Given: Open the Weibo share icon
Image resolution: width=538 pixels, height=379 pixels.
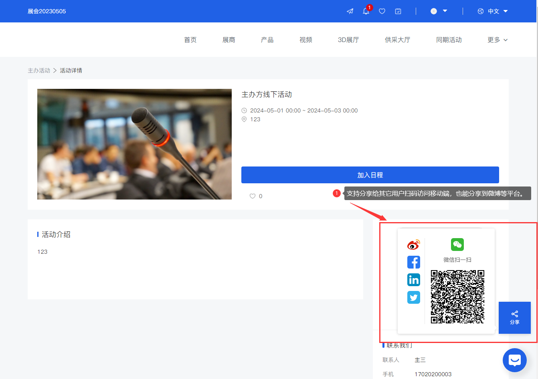Looking at the screenshot, I should tap(413, 245).
